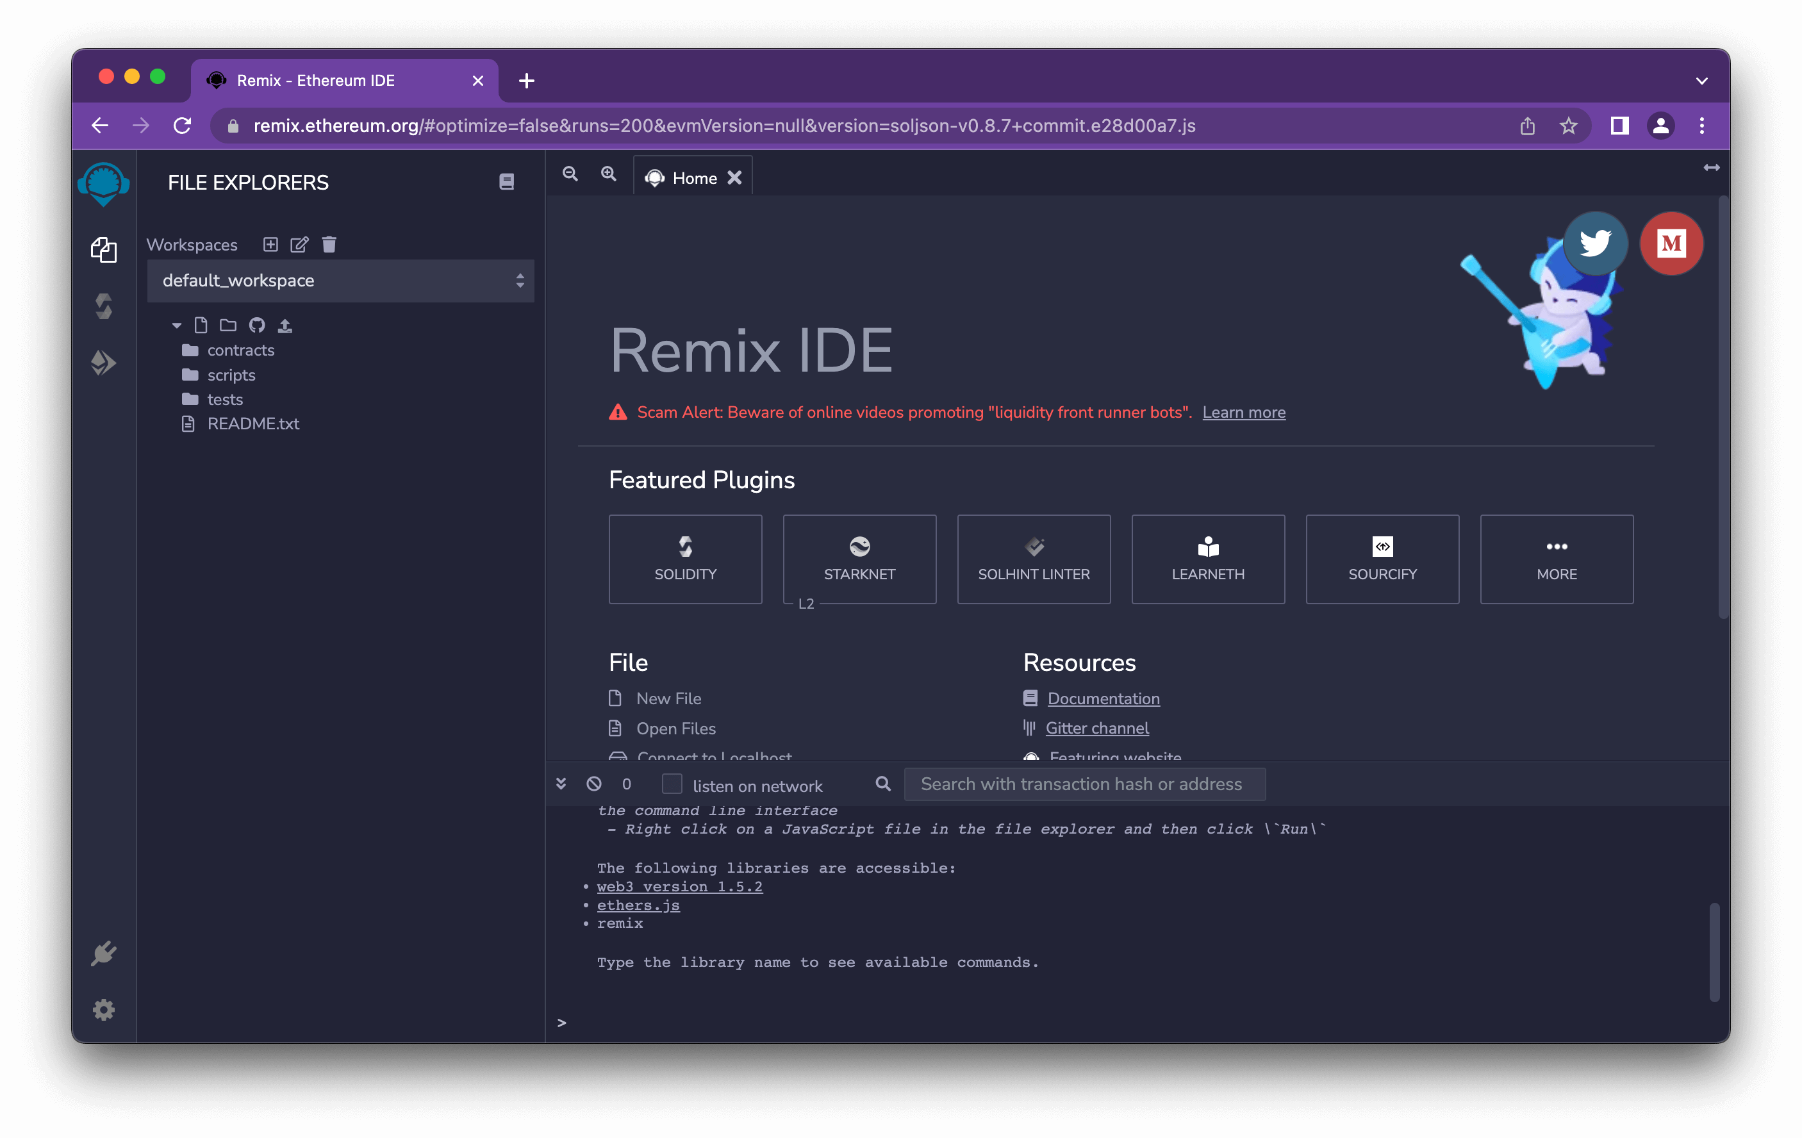Clear the terminal with the ban icon
Image resolution: width=1802 pixels, height=1138 pixels.
click(594, 784)
